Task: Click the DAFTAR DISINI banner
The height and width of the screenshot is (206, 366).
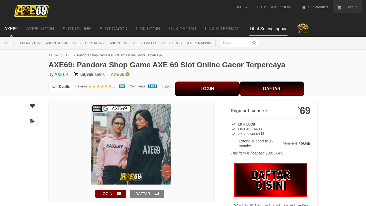Action: point(271,180)
